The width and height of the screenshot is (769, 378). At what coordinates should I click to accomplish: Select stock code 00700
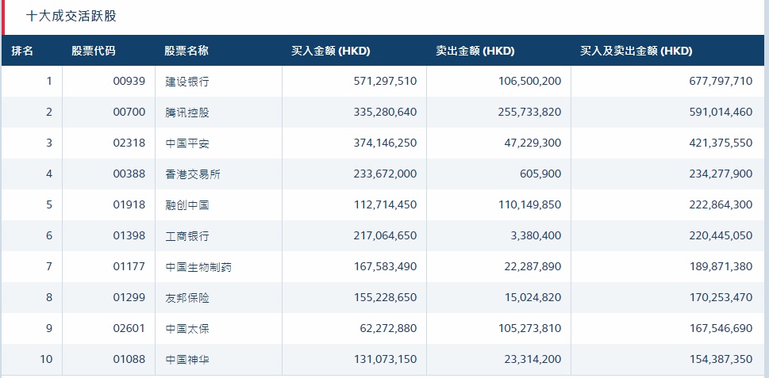tap(129, 112)
